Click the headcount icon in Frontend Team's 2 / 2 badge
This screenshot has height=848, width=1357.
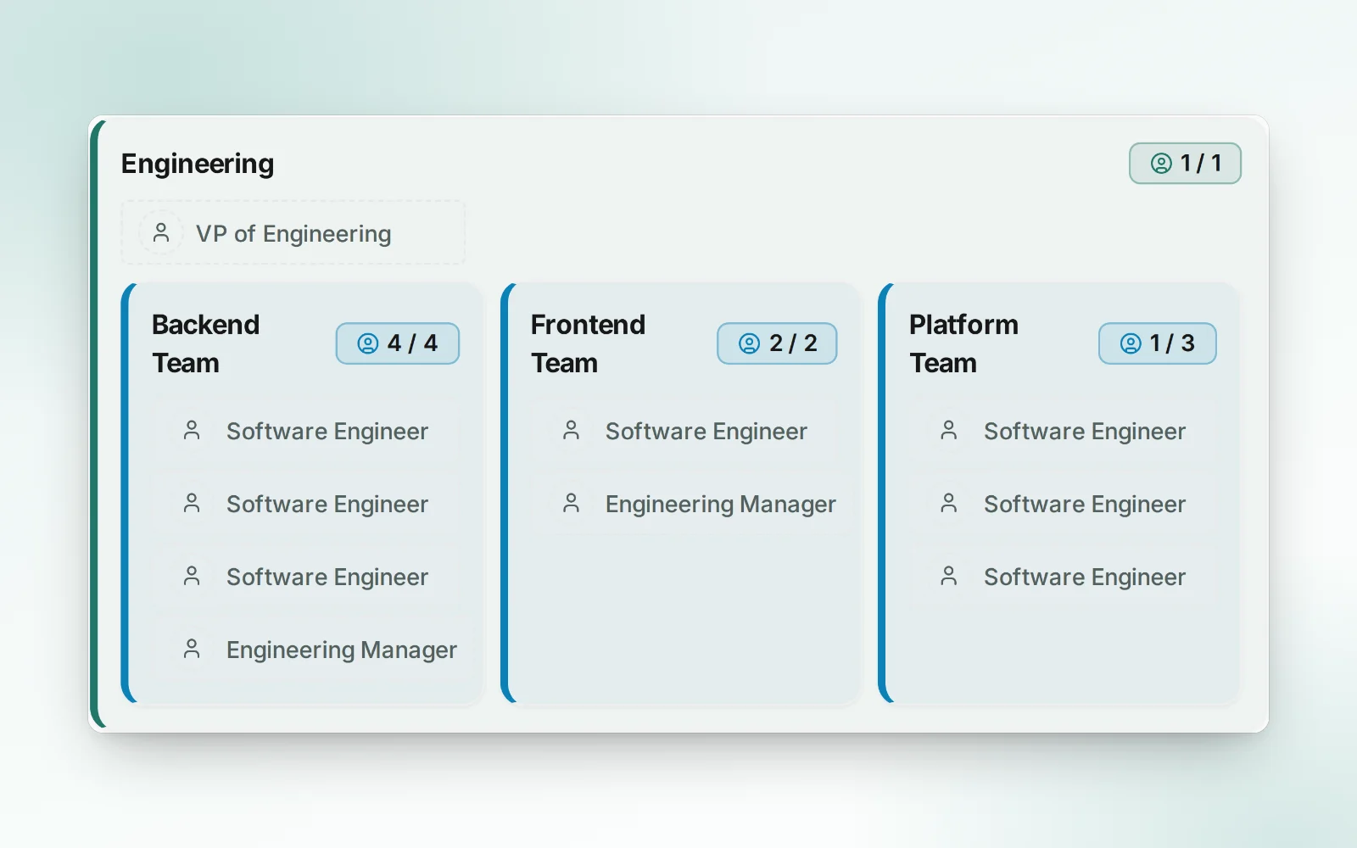click(750, 343)
